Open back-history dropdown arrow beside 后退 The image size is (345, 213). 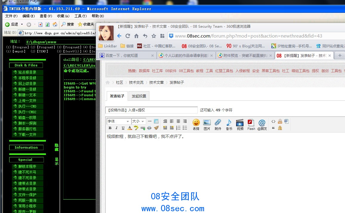point(22,24)
